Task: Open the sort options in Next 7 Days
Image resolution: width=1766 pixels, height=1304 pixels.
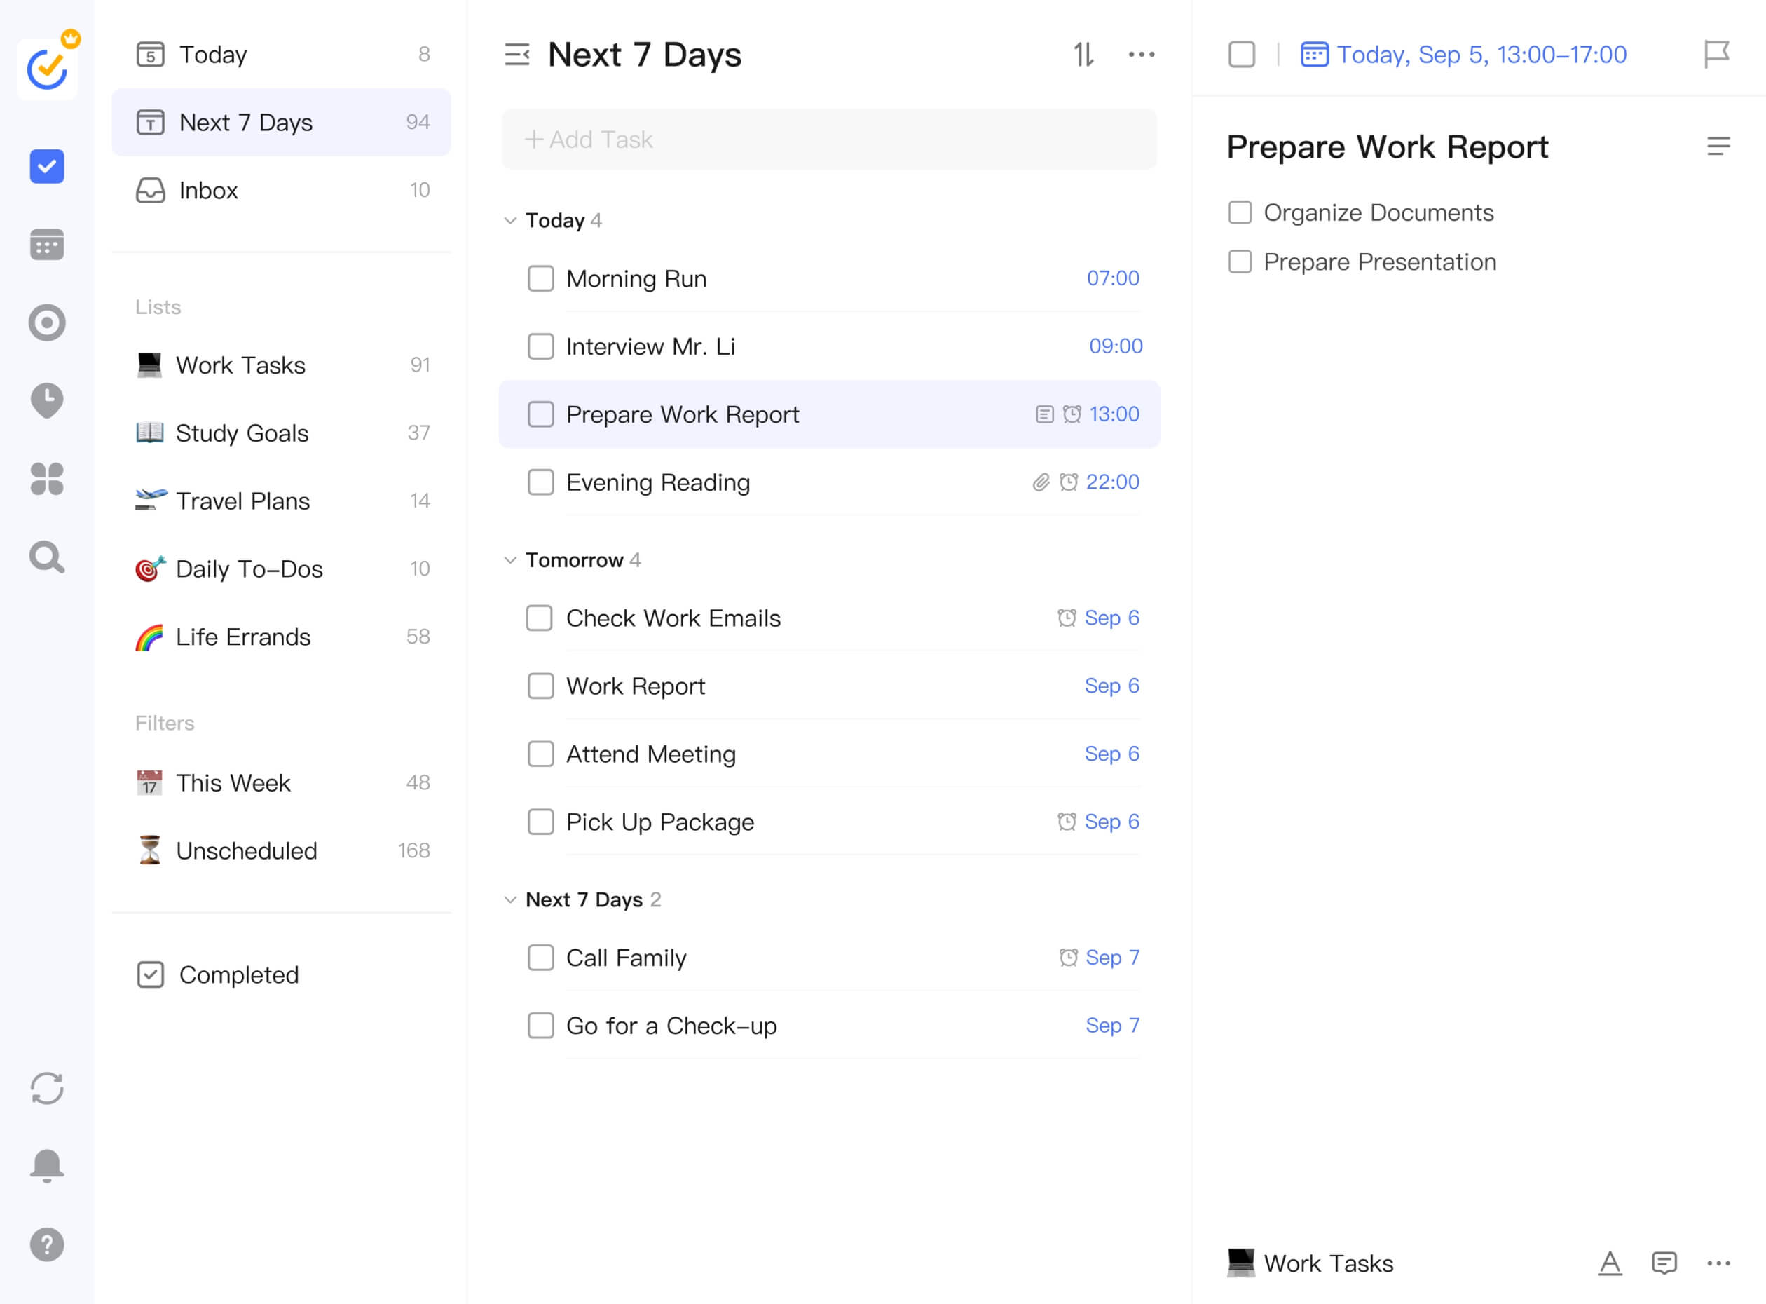Action: pos(1084,55)
